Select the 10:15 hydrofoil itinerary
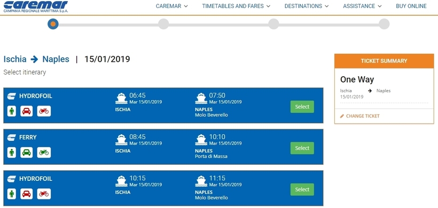Screen dimensions: 438x208 302,189
